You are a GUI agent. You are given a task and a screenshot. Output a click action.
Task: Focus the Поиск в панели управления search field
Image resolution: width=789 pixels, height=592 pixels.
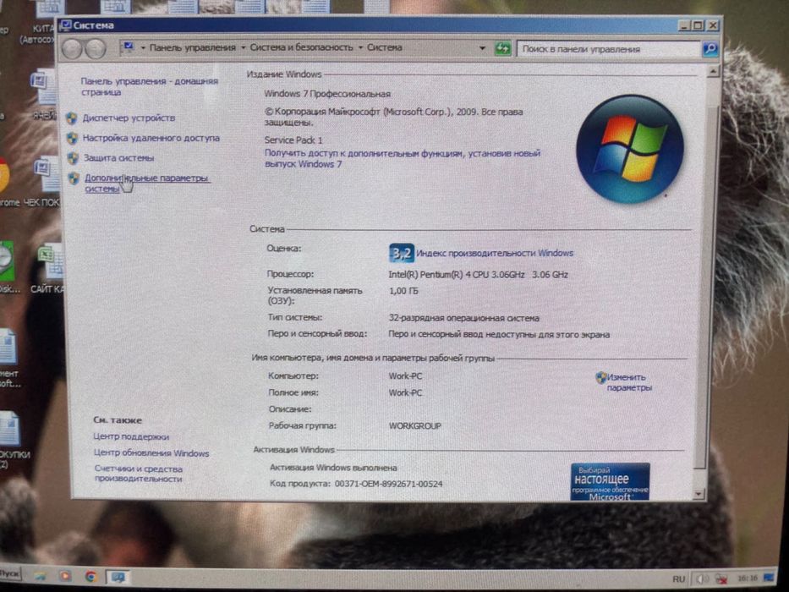[x=609, y=49]
